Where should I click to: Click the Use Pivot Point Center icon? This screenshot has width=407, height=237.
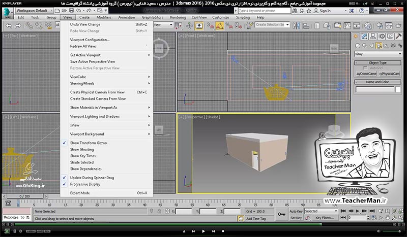(x=179, y=26)
